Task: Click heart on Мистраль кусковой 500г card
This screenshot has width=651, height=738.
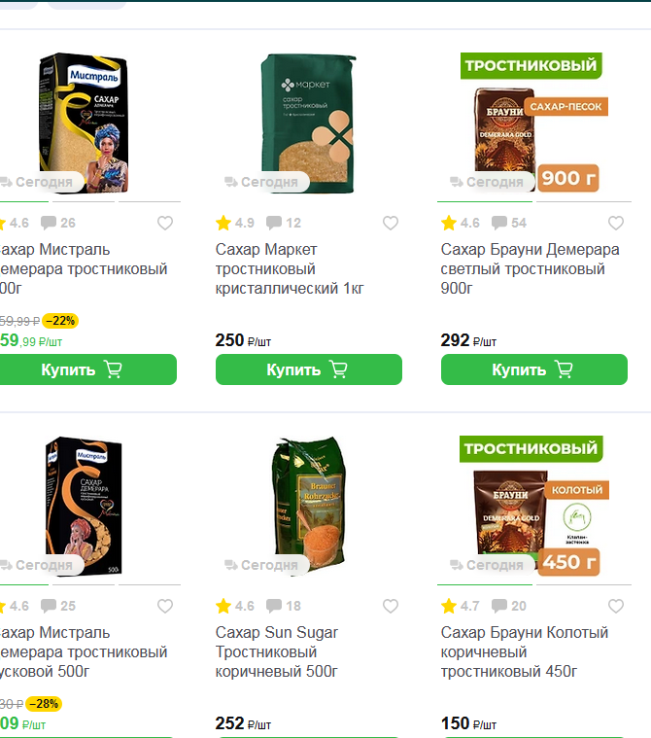Action: pyautogui.click(x=165, y=606)
